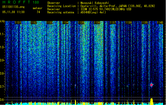Click the 1140 time marker

point(160,23)
